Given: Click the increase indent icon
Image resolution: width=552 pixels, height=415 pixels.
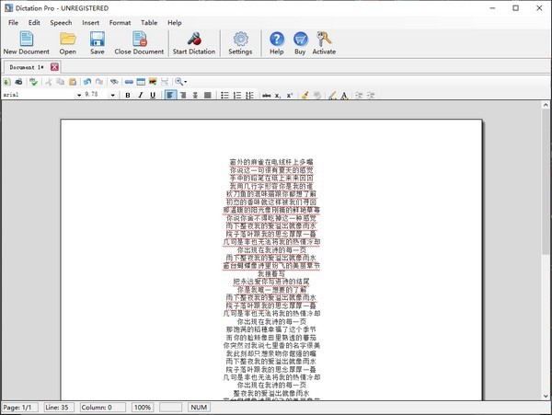Looking at the screenshot, I should coord(371,95).
